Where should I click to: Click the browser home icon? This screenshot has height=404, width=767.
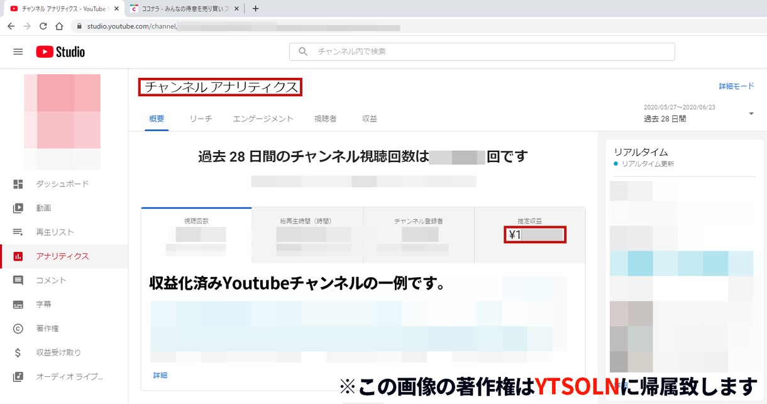(x=59, y=26)
